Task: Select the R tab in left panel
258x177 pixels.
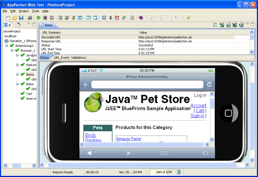Action: [x=8, y=25]
